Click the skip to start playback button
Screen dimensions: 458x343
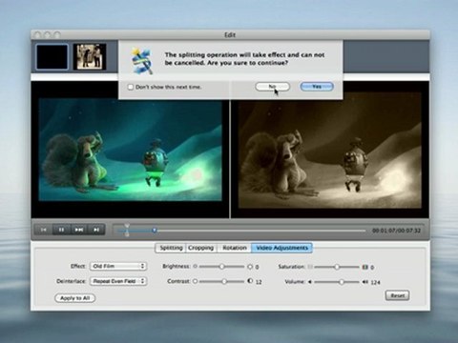click(44, 230)
